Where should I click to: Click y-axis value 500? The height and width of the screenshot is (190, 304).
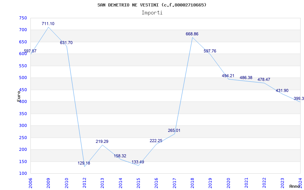tap(23, 78)
